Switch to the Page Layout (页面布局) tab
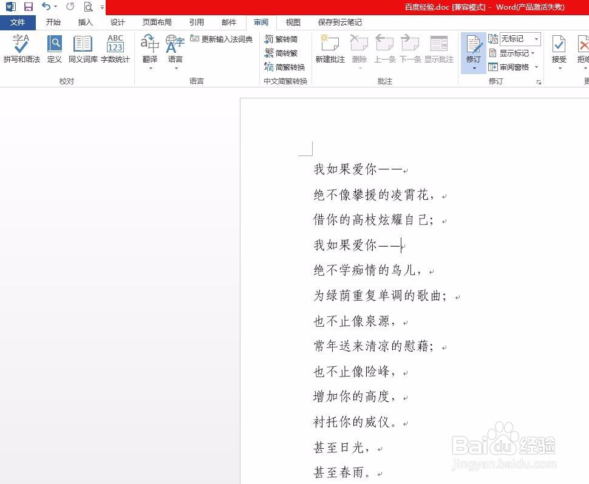Image resolution: width=589 pixels, height=484 pixels. 157,22
